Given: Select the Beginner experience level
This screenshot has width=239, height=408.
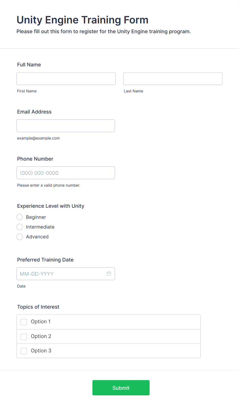Looking at the screenshot, I should (x=20, y=217).
